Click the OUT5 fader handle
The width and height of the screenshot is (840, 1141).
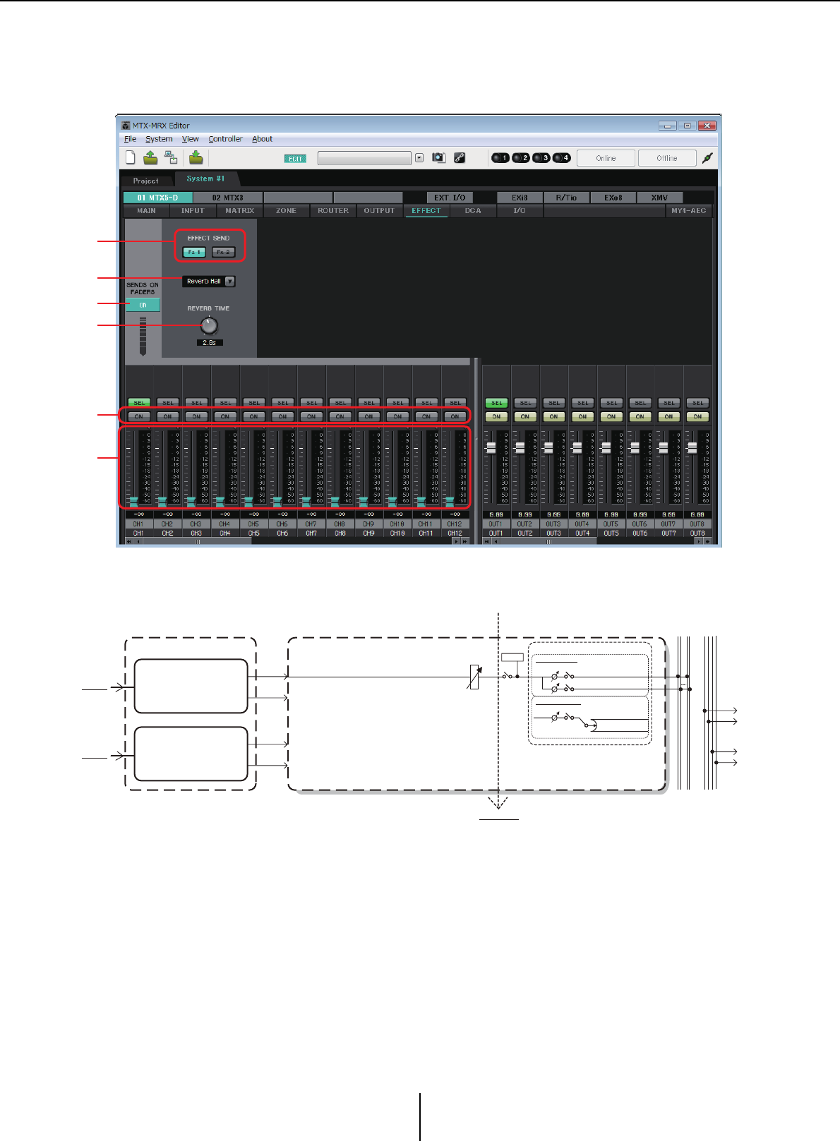(606, 447)
